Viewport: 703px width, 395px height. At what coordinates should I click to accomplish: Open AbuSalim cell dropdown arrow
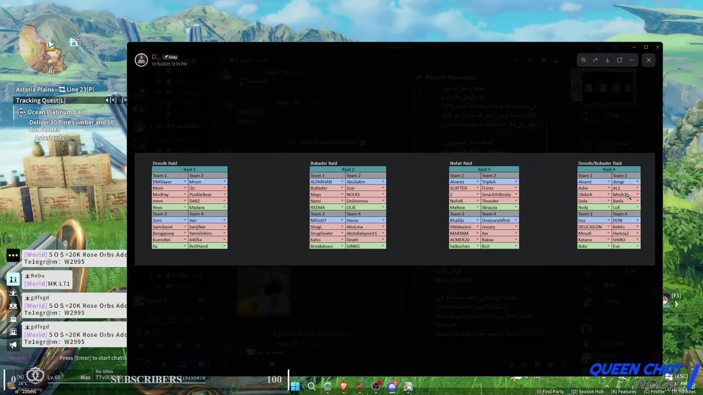pyautogui.click(x=383, y=182)
